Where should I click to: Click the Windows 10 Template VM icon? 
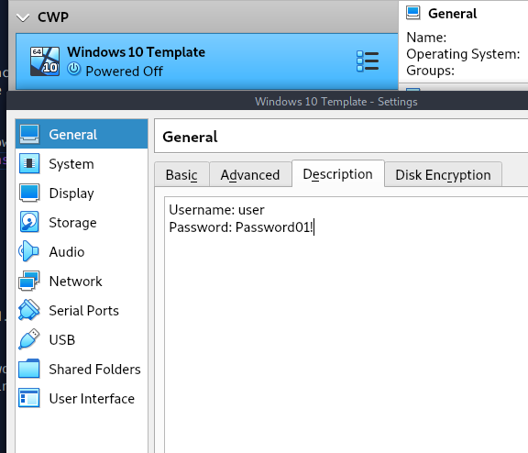pyautogui.click(x=45, y=61)
